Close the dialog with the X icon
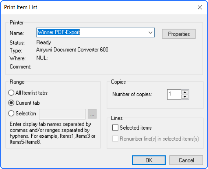Screen dimensions: 208x169 pyautogui.click(x=200, y=7)
